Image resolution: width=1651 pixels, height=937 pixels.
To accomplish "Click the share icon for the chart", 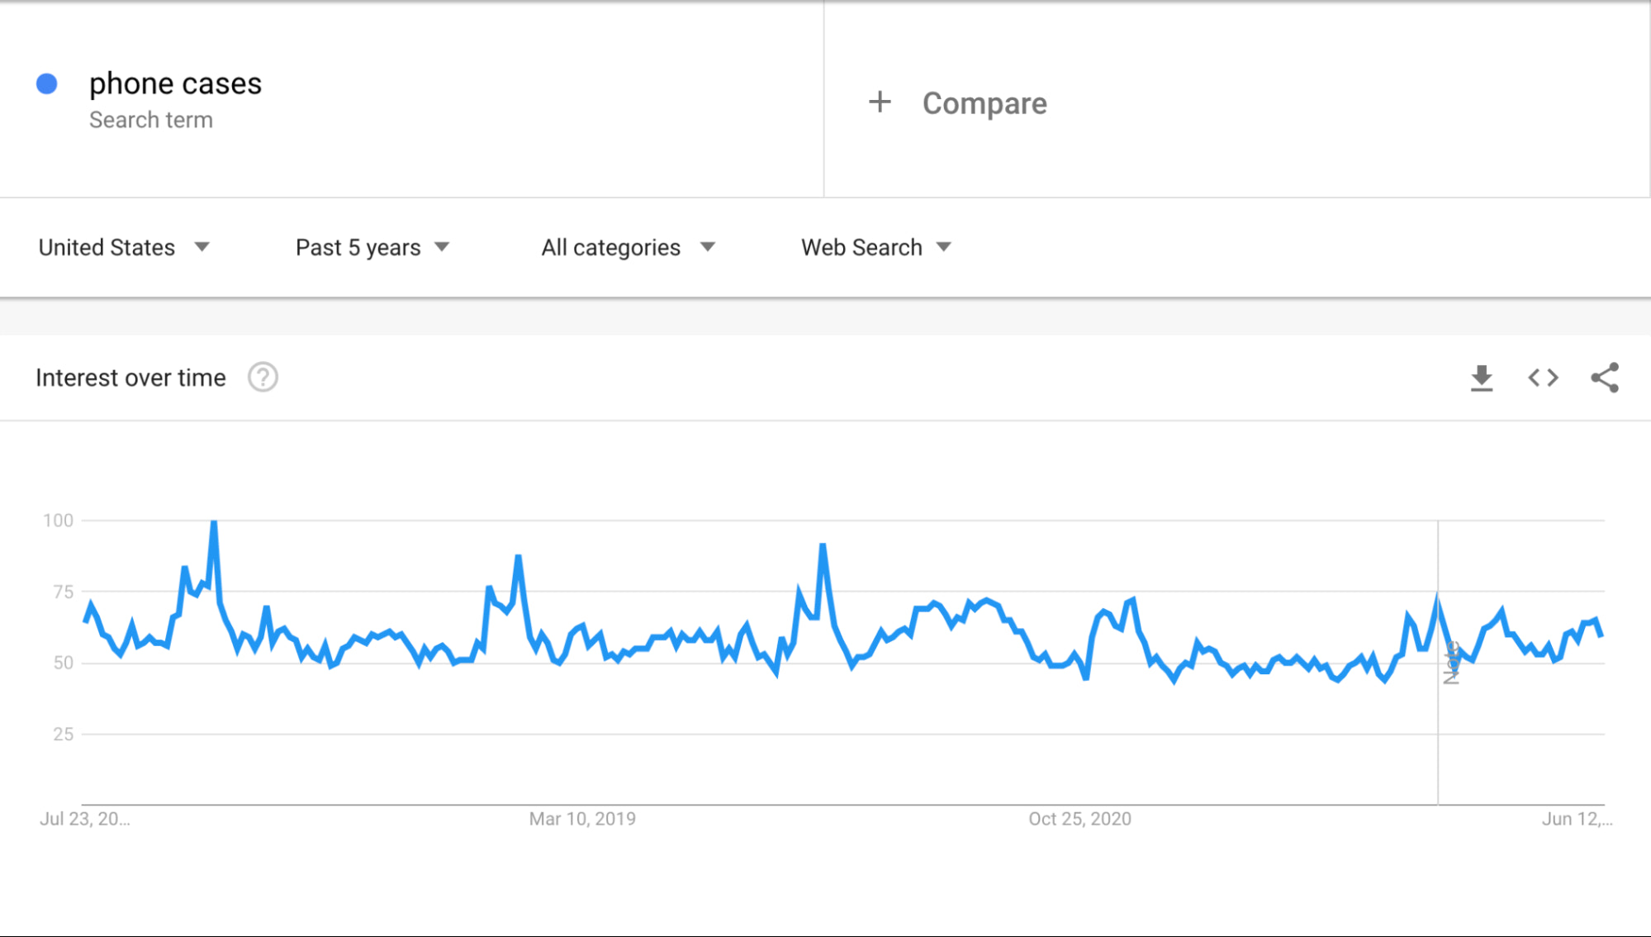I will 1605,378.
